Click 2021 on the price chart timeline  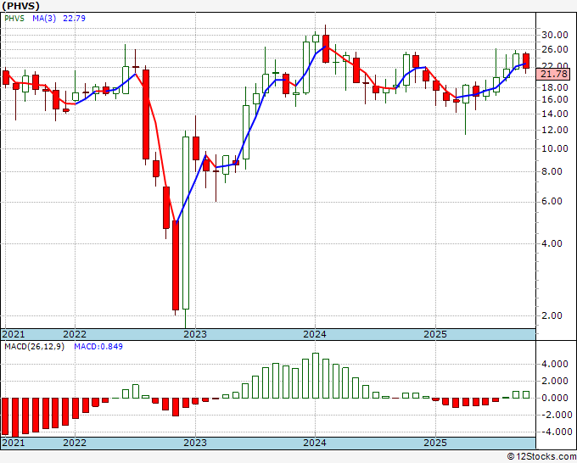[14, 334]
